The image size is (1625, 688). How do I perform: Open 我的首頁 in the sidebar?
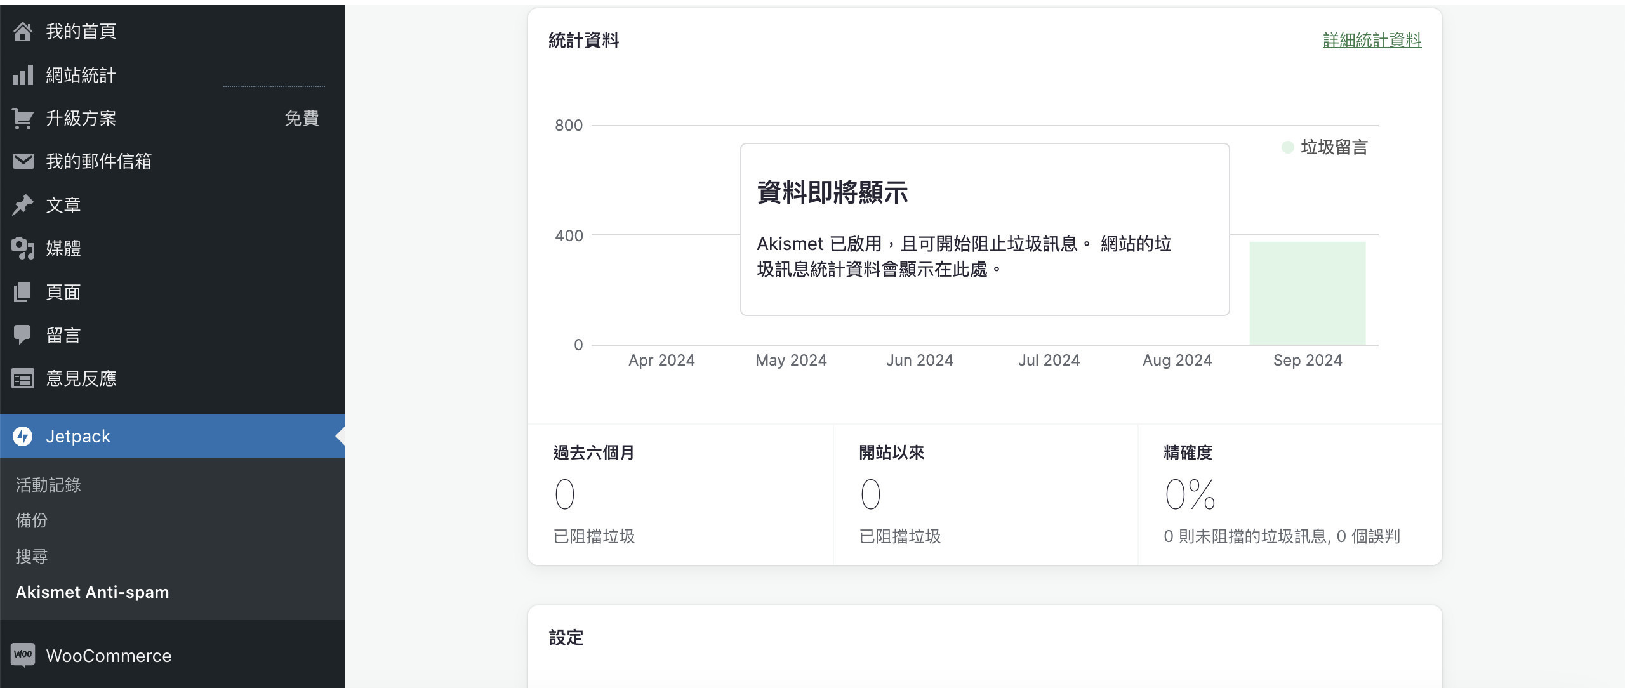pos(81,31)
